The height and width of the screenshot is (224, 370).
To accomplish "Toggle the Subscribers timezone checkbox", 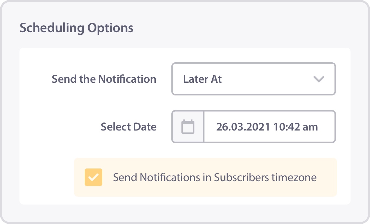I will [x=93, y=177].
